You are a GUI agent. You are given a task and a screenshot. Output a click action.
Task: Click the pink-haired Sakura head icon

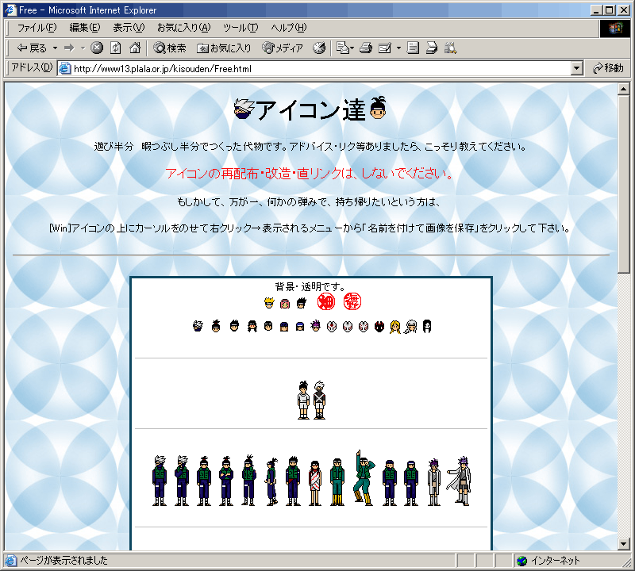[285, 303]
